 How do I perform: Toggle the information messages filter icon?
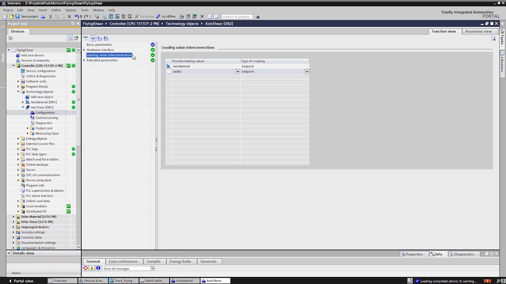(98, 269)
